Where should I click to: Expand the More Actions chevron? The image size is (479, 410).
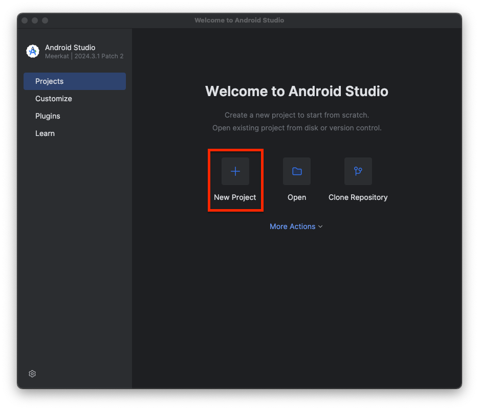click(320, 226)
